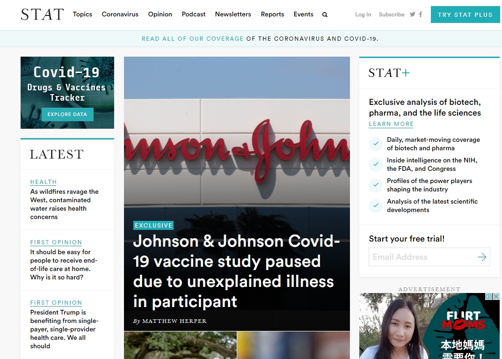The width and height of the screenshot is (502, 359).
Task: Click the Learn More link
Action: click(x=391, y=124)
